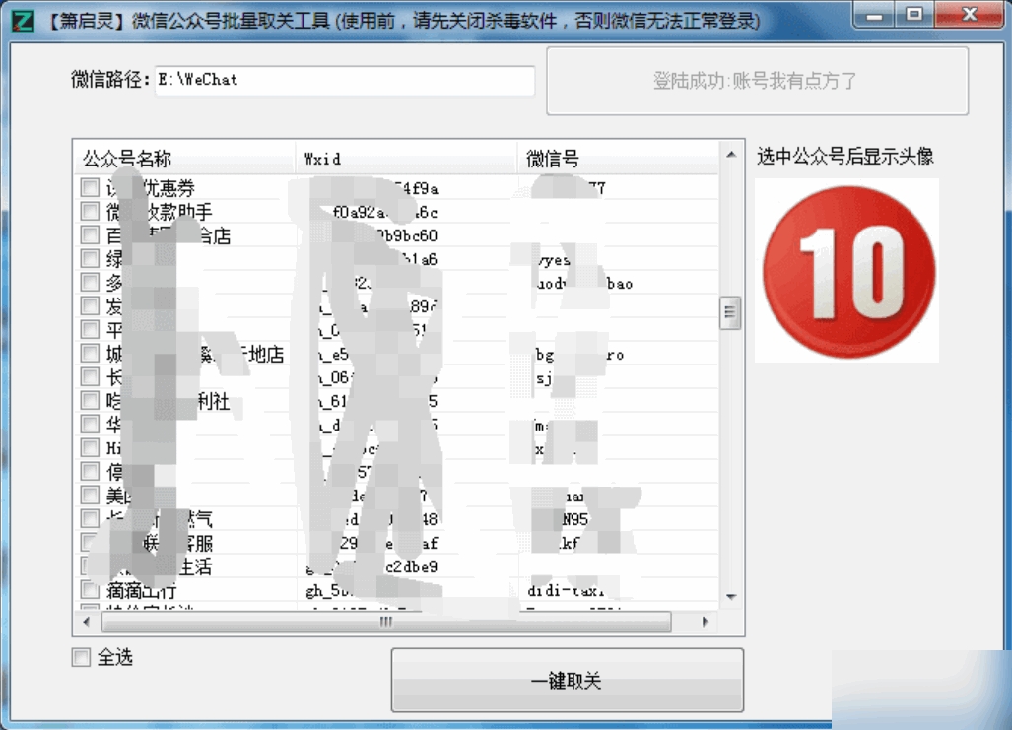The image size is (1012, 730).
Task: Tick the checkbox for the 美 row
Action: click(x=90, y=496)
